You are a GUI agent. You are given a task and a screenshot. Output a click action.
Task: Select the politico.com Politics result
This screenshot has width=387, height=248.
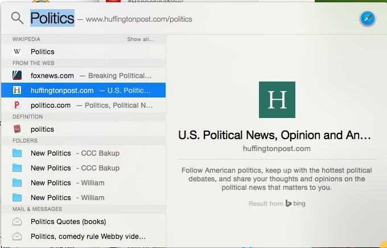pyautogui.click(x=84, y=105)
